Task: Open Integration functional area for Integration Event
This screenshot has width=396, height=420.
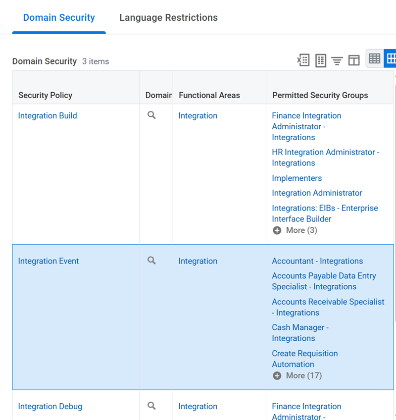Action: tap(198, 261)
